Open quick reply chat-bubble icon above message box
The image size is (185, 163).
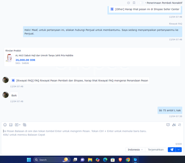(168, 125)
